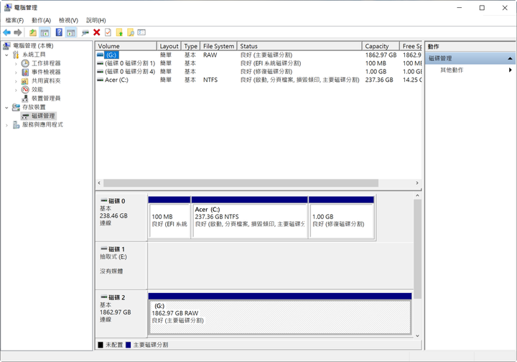Click the 電腦管理 (本機) root node icon

tap(6, 45)
